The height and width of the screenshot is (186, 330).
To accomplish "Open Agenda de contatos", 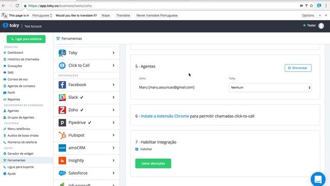I will (x=21, y=86).
